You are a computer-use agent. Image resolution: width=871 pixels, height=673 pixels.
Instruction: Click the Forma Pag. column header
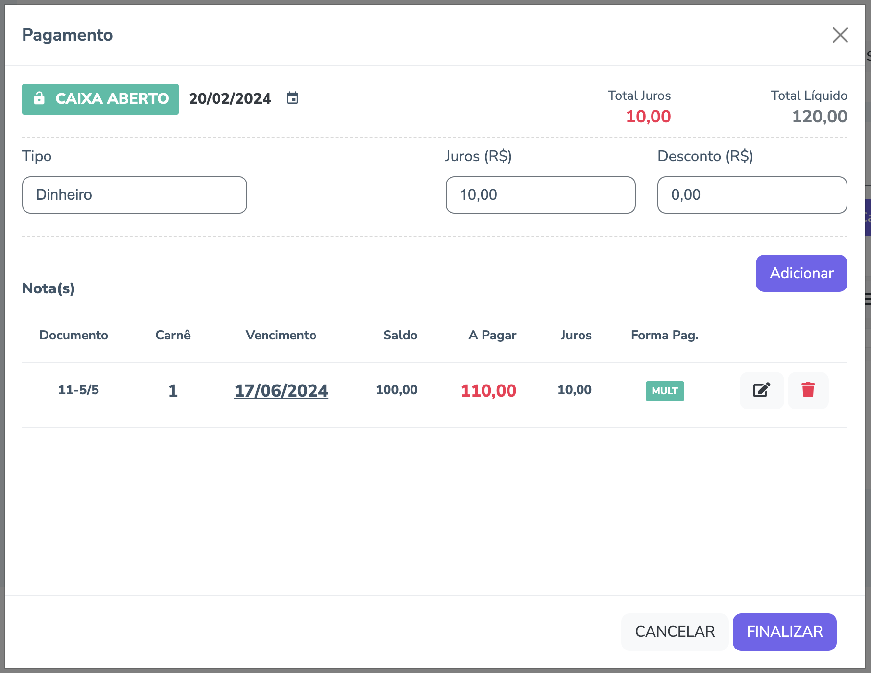click(664, 335)
